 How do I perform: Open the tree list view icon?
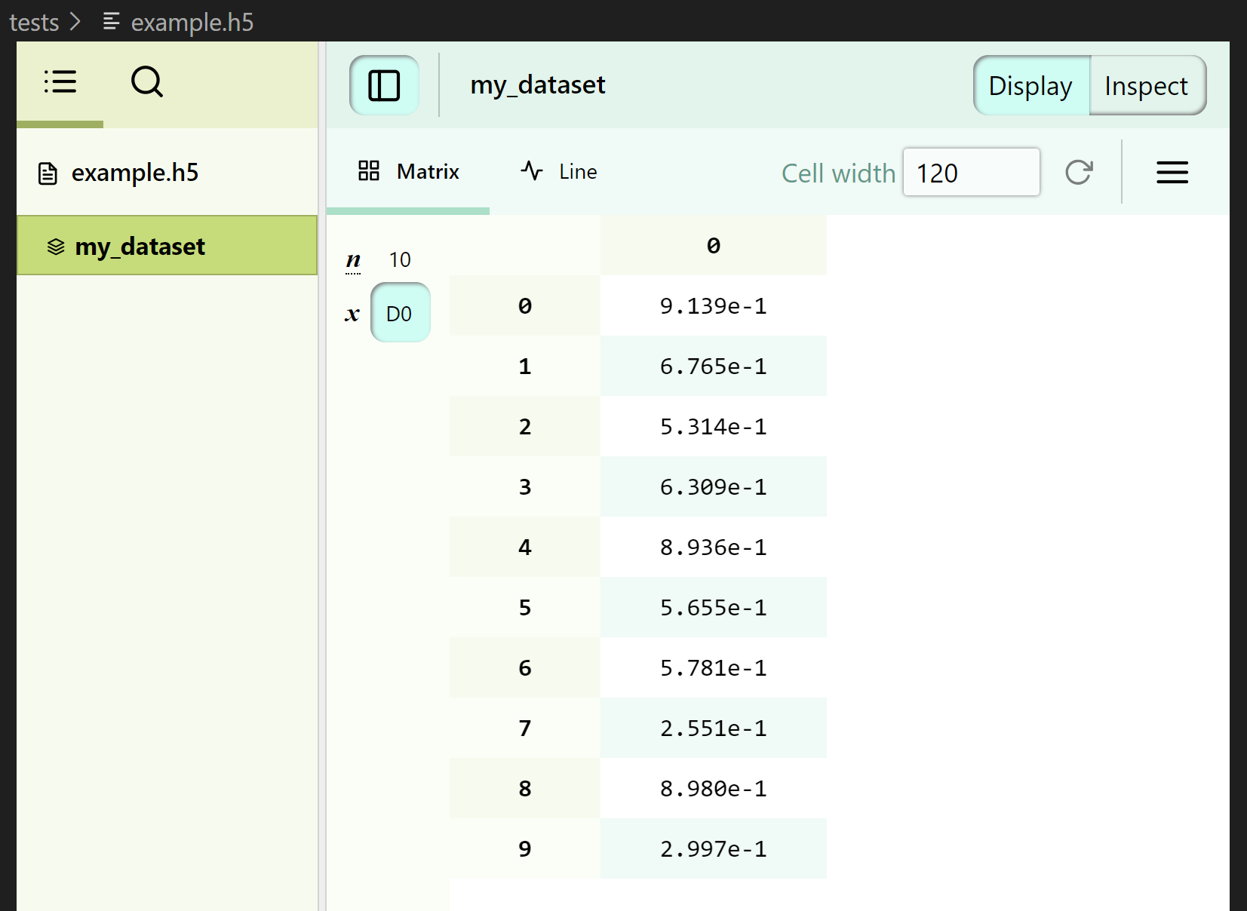pos(60,81)
